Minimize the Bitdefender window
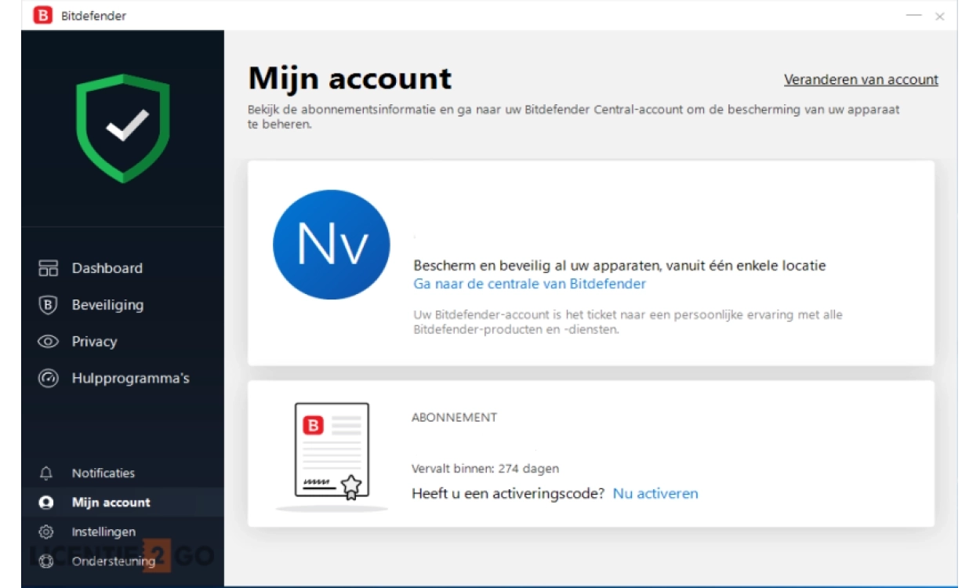 click(x=913, y=16)
